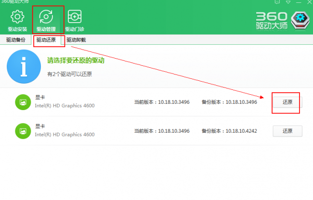The width and height of the screenshot is (313, 200).
Task: Click 备份版本：10.18.10.3496 text
Action: 229,102
